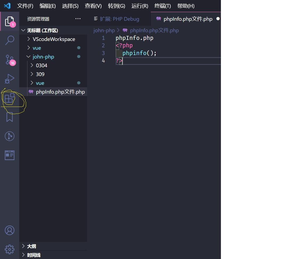Screen dimensions: 307x259
Task: Click the browser preview icon in Activity Bar
Action: coord(10,155)
